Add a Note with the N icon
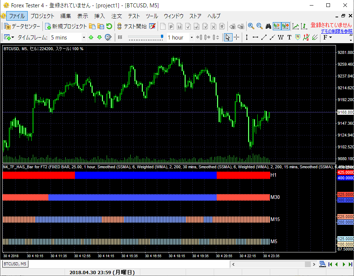 click(x=297, y=37)
